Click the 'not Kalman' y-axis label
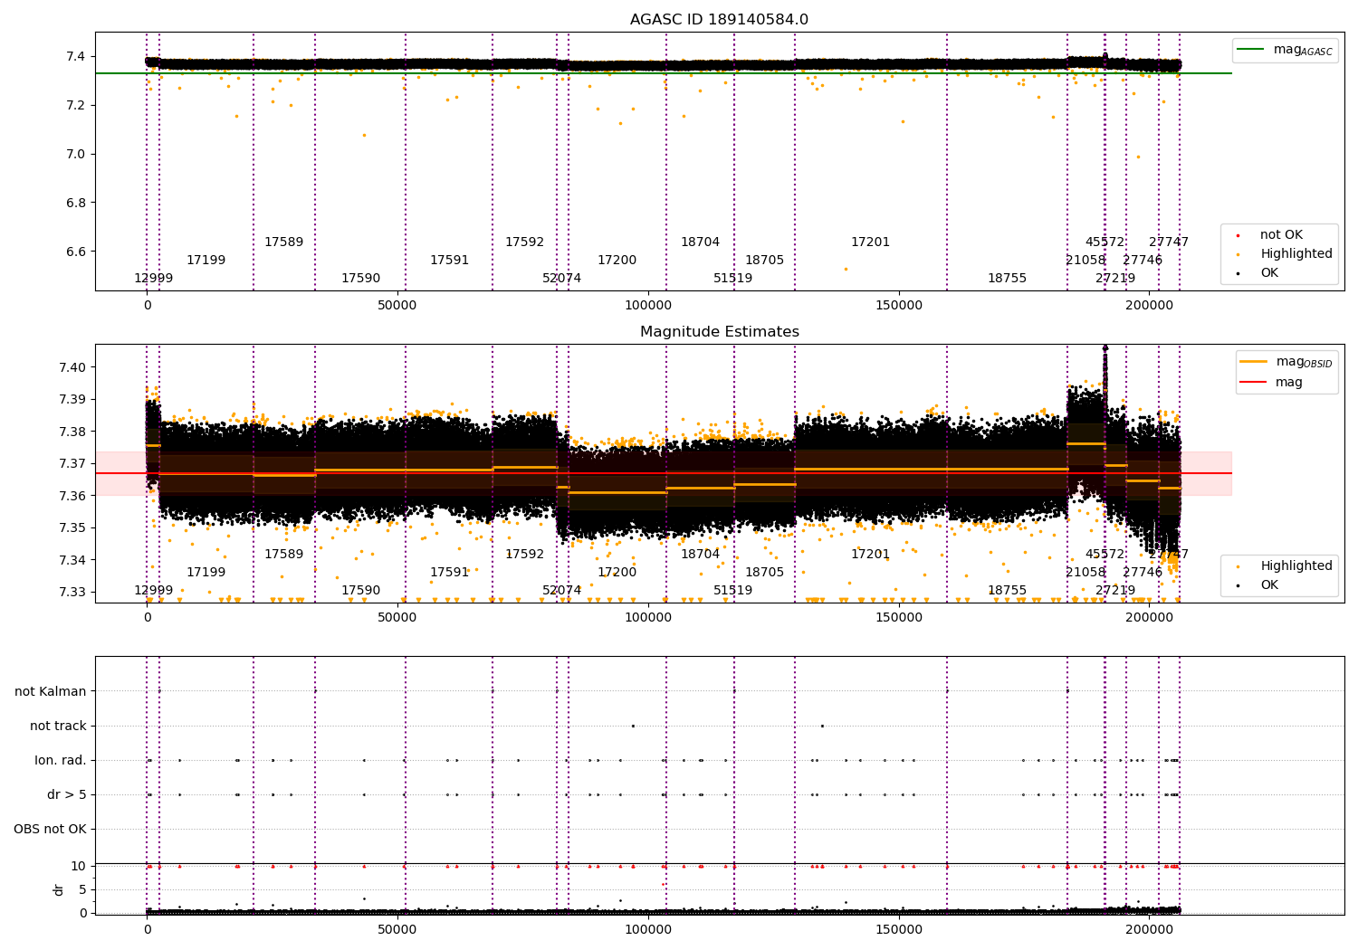This screenshot has height=950, width=1358. (51, 691)
